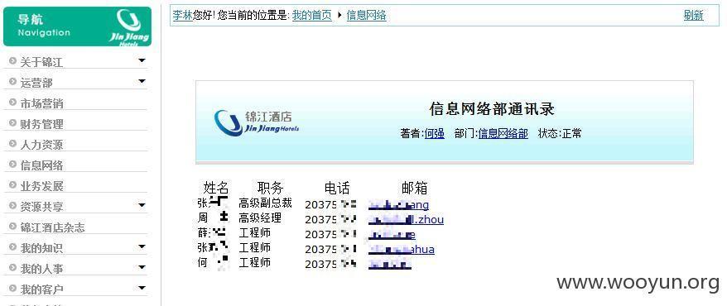The width and height of the screenshot is (727, 306).
Task: Click the bullet icon beside 关于锦江
Action: pos(12,60)
